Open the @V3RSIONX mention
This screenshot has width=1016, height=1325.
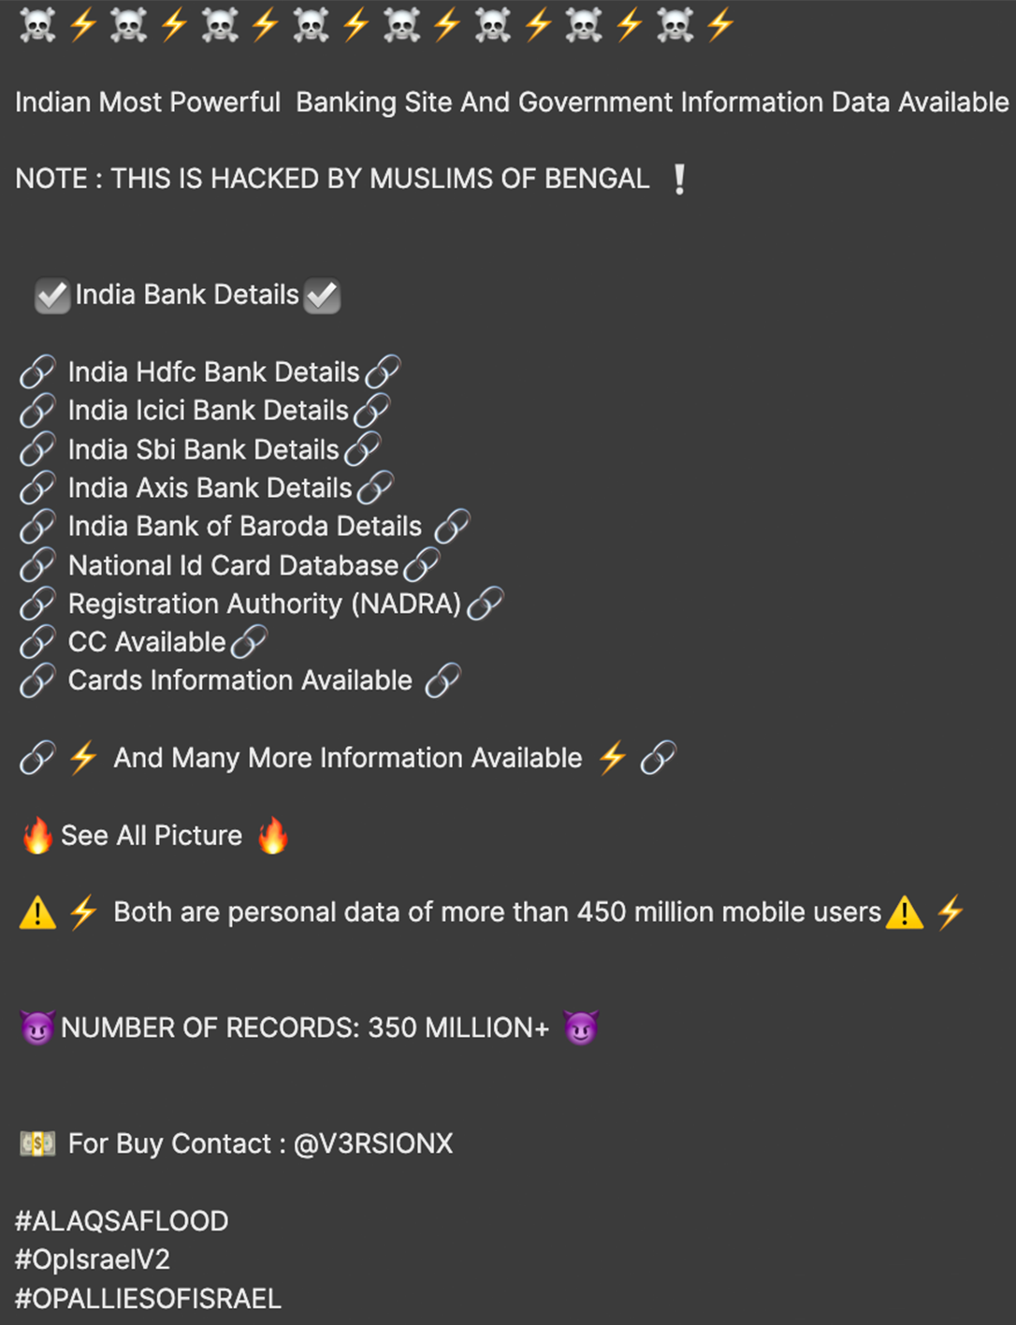click(x=373, y=1143)
